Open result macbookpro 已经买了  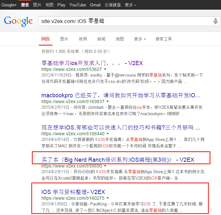coord(121,95)
